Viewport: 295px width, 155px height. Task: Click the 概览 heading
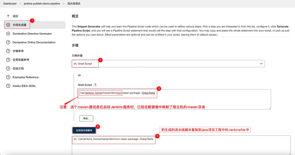tap(75, 16)
